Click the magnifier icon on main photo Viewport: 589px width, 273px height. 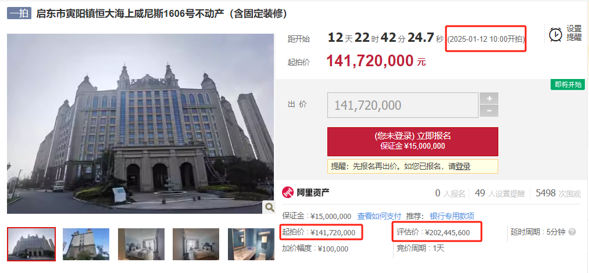coord(269,207)
